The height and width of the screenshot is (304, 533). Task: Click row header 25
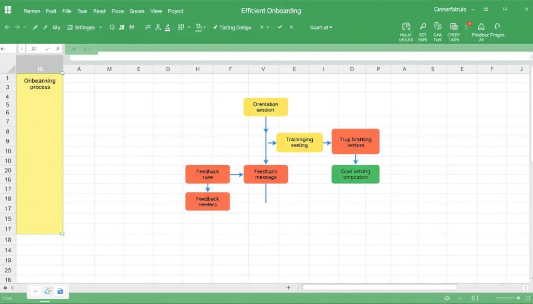tap(8, 270)
